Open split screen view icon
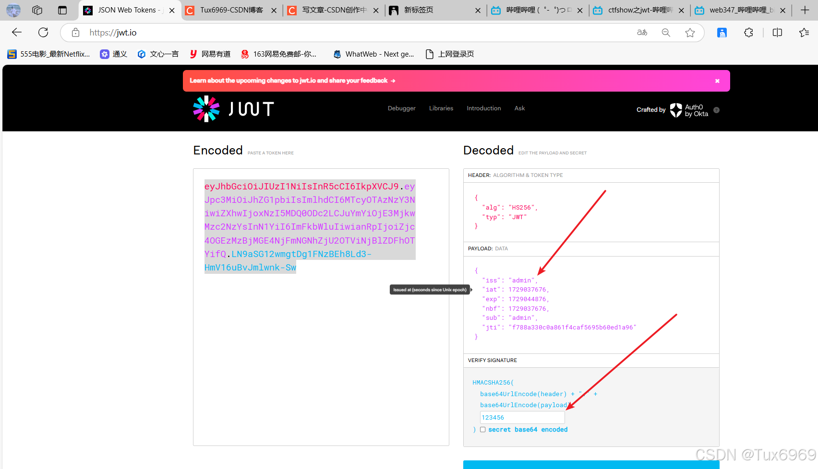The width and height of the screenshot is (818, 469). 777,33
